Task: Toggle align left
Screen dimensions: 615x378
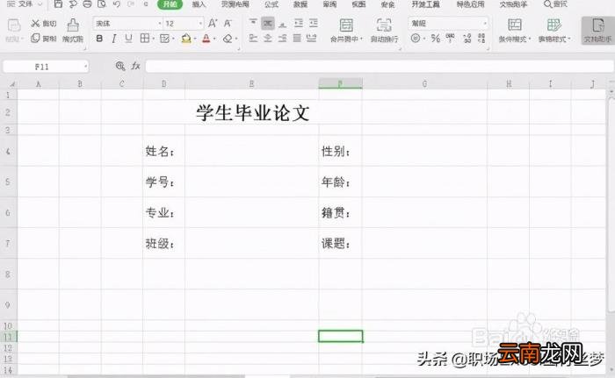Action: pos(253,38)
